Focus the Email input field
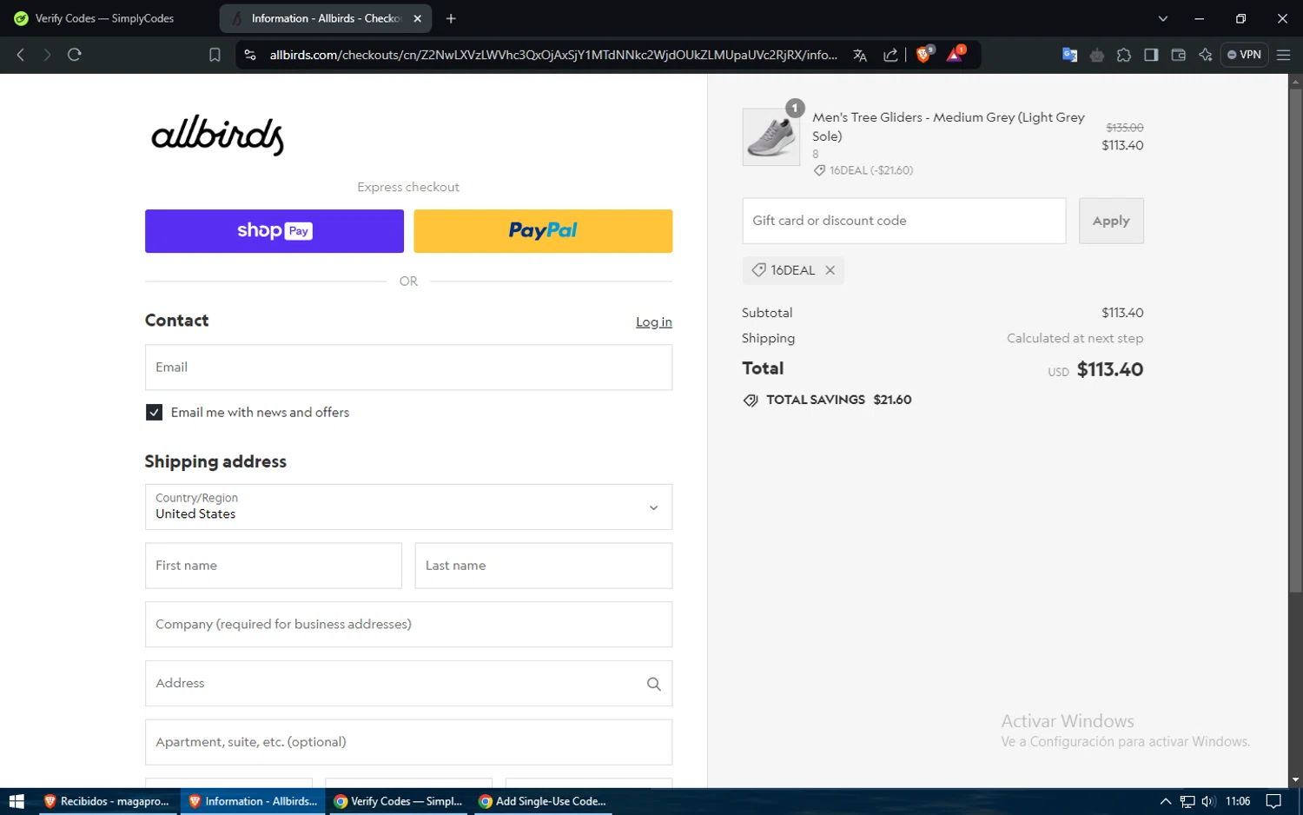 pyautogui.click(x=408, y=368)
